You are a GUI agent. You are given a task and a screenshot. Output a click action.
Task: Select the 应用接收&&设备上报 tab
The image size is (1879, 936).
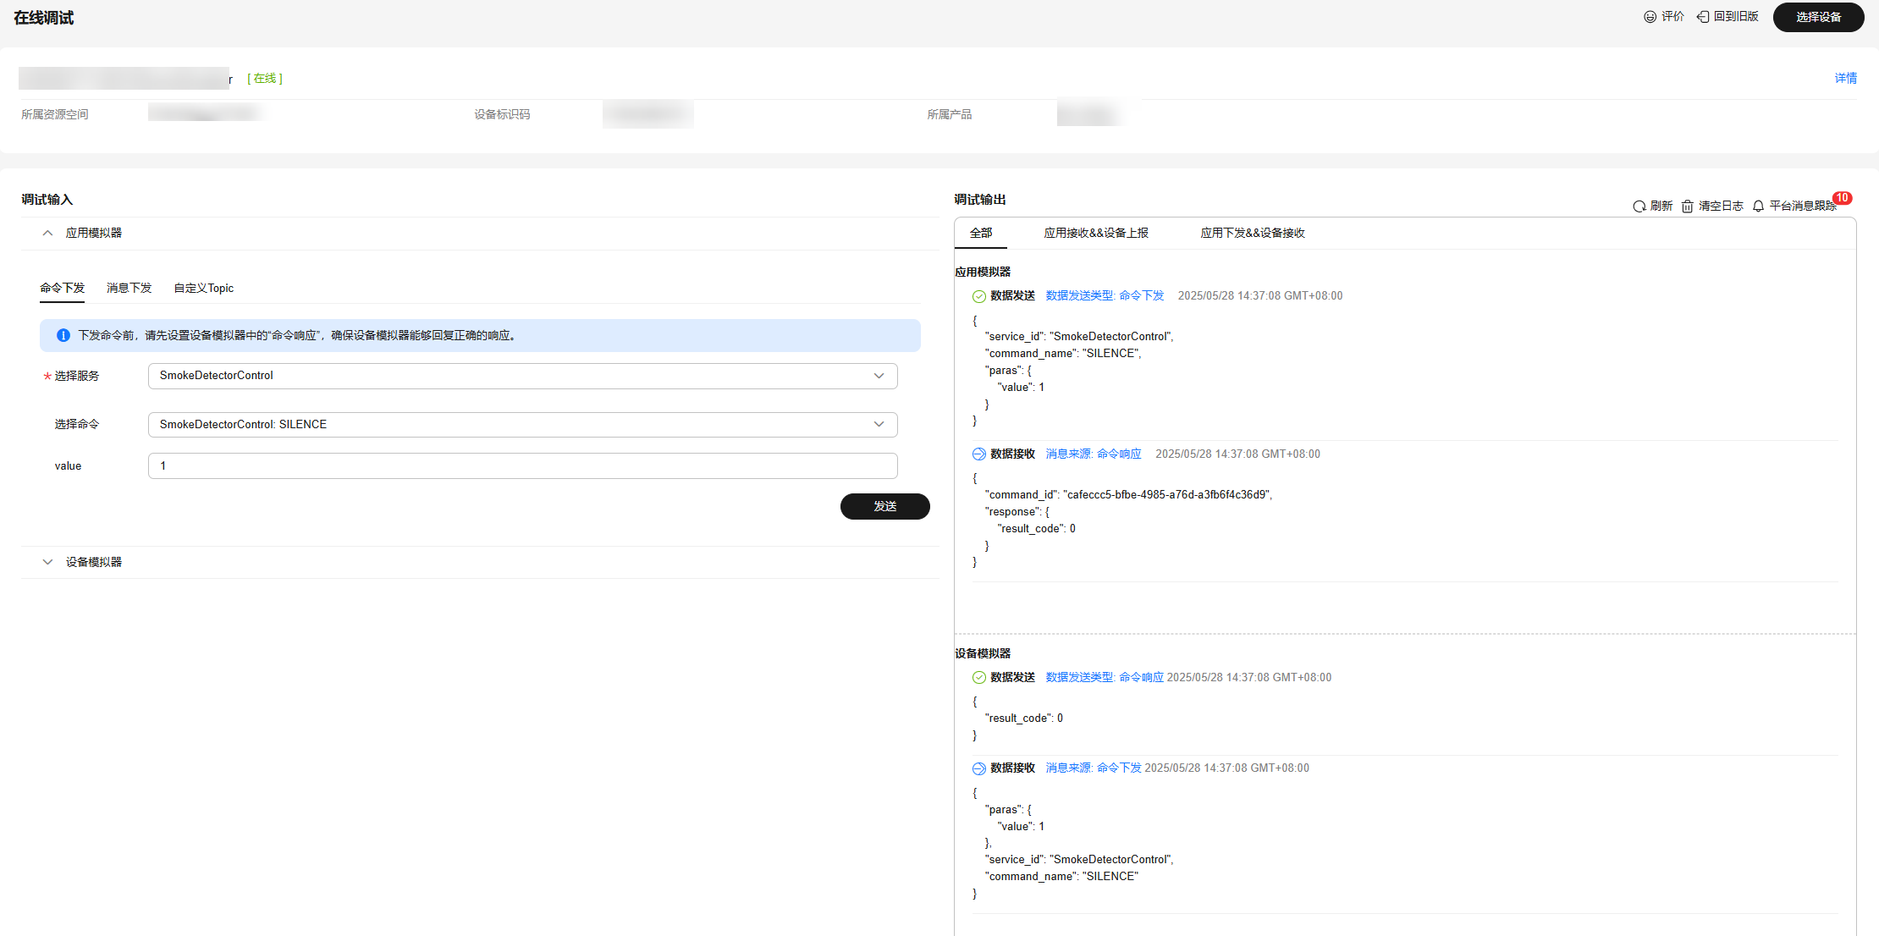tap(1096, 233)
